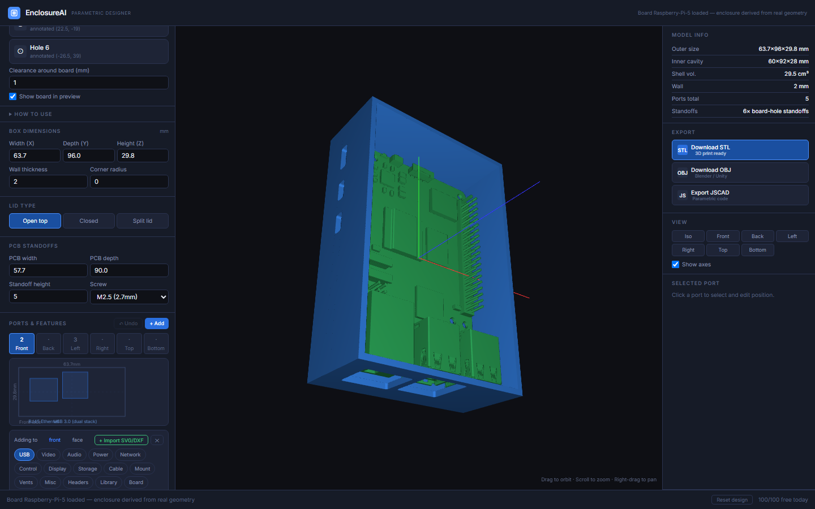Switch to the Bottom face tab

(156, 344)
